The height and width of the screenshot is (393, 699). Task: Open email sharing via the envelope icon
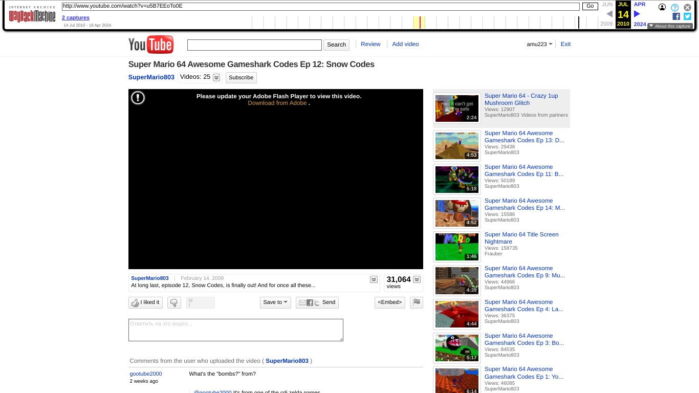[x=302, y=302]
